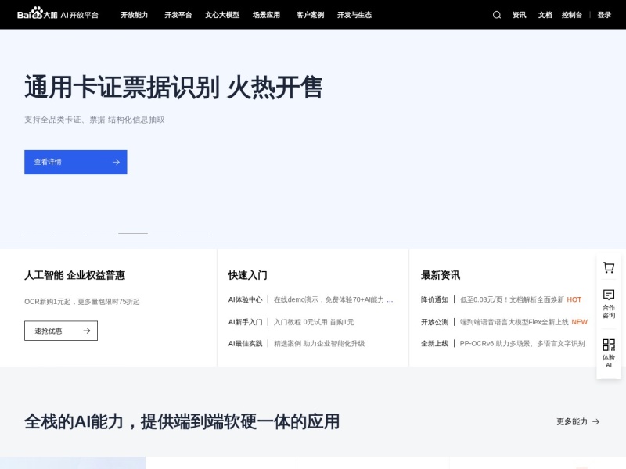Click the shopping cart sidebar icon

609,267
